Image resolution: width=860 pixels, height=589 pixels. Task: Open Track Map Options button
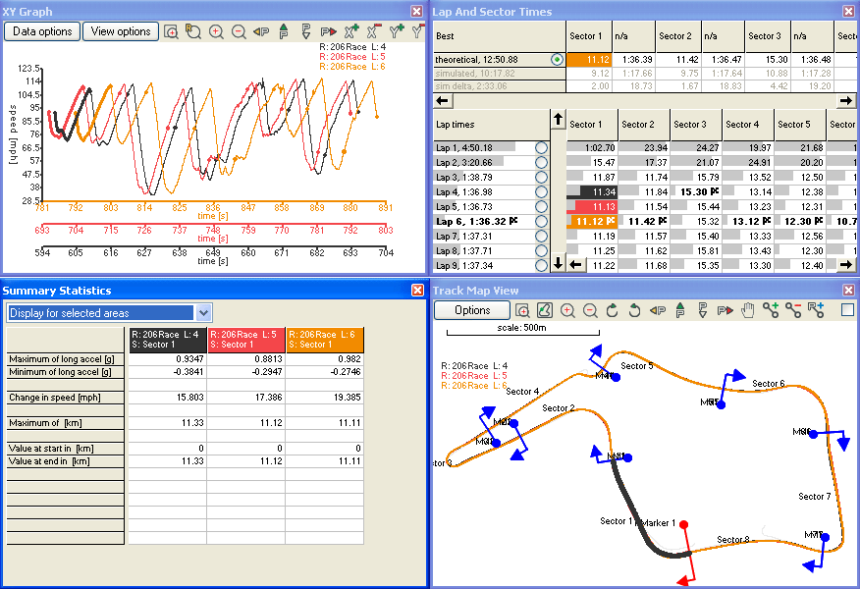click(473, 310)
